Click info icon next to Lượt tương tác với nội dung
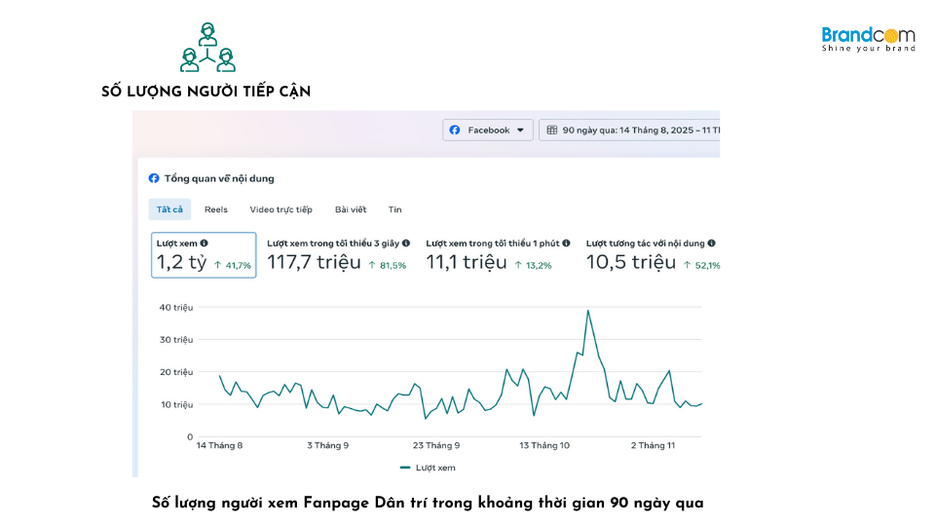This screenshot has width=935, height=526. [x=711, y=244]
